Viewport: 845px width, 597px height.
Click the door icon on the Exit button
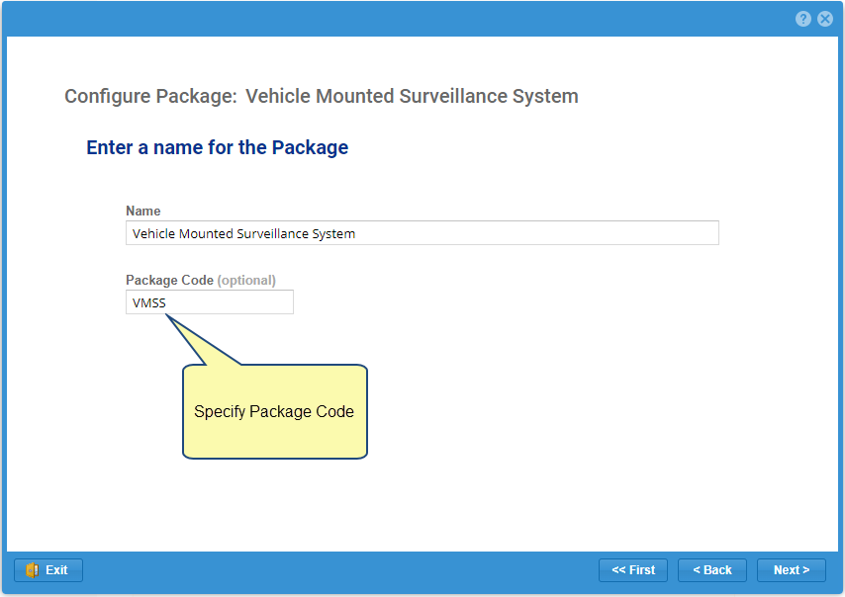pos(33,570)
